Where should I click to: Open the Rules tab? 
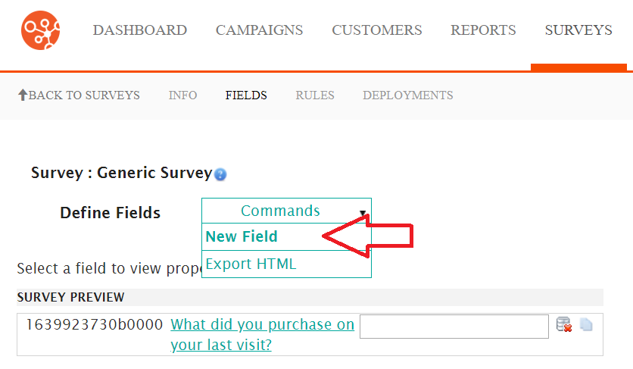point(315,95)
